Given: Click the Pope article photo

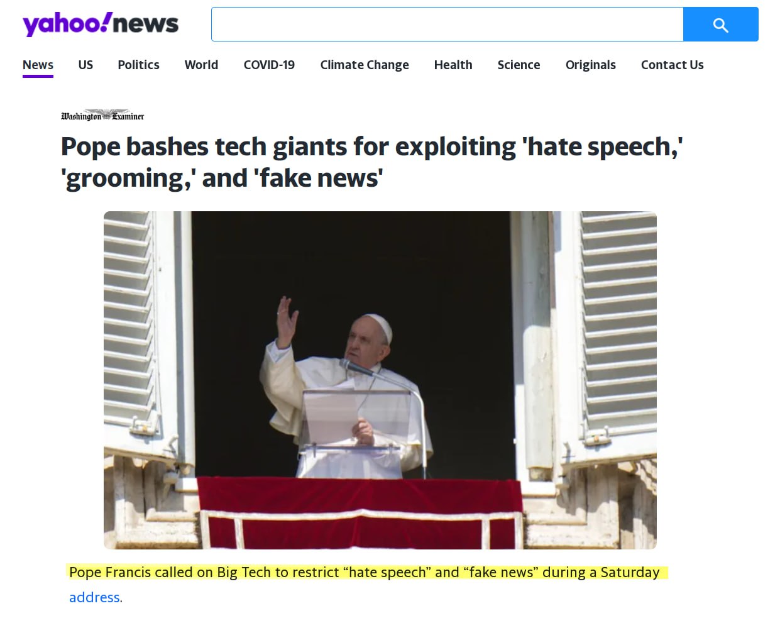Looking at the screenshot, I should (380, 380).
